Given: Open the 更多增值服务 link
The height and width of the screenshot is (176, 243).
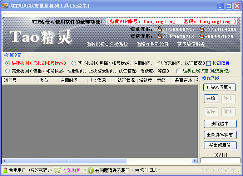Looking at the screenshot, I should 191,44.
